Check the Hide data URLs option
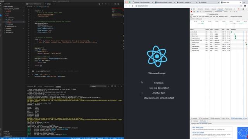248x139 pixels. [x=208, y=14]
